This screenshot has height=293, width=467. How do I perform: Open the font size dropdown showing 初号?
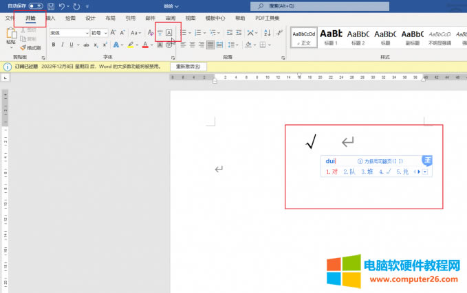click(x=100, y=33)
